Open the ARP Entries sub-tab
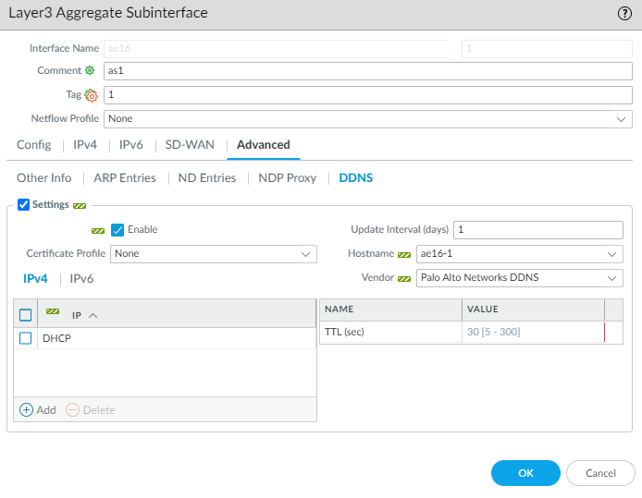This screenshot has width=642, height=498. click(x=125, y=178)
